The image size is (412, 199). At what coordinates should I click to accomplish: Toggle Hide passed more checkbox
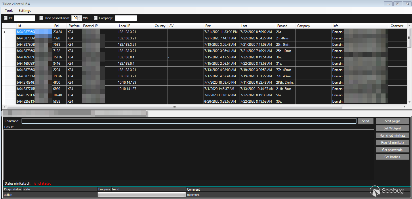(41, 18)
